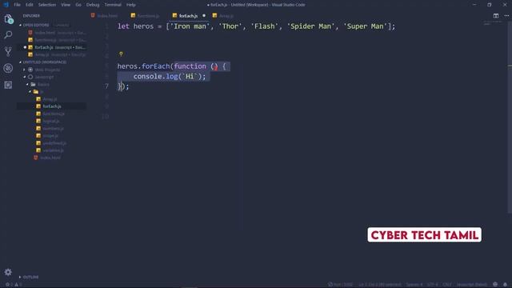Click 'console' on the log line
512x288 pixels.
[147, 77]
